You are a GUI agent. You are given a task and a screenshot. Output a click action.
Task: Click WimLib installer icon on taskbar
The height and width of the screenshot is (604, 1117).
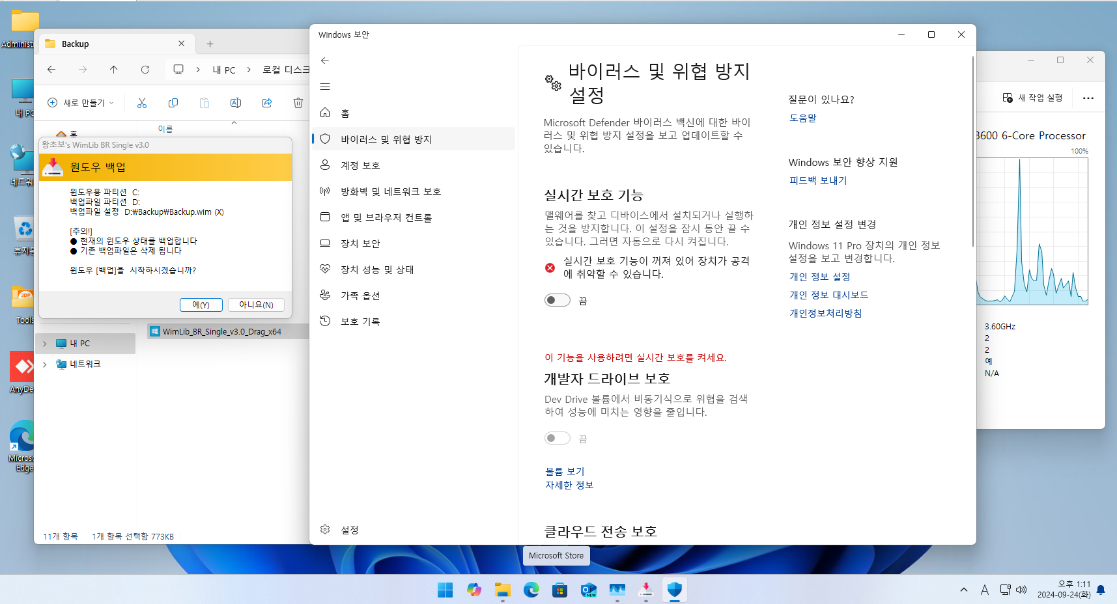tap(646, 590)
